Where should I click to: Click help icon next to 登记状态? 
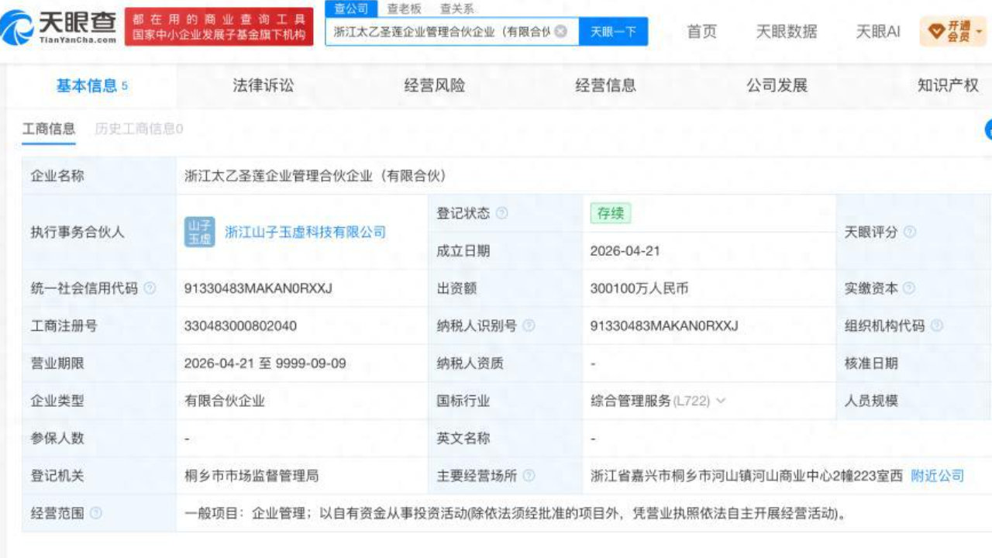[501, 213]
